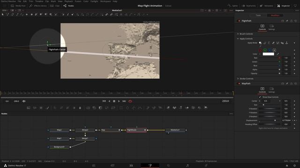Open the Fusion menu
This screenshot has height=168, width=300.
(x=78, y=1)
